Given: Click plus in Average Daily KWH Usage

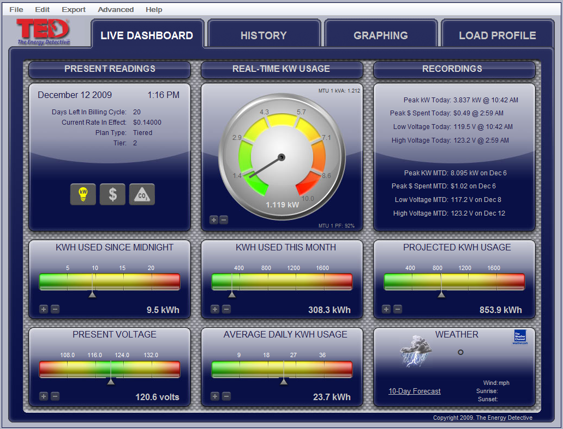Looking at the screenshot, I should pos(215,396).
